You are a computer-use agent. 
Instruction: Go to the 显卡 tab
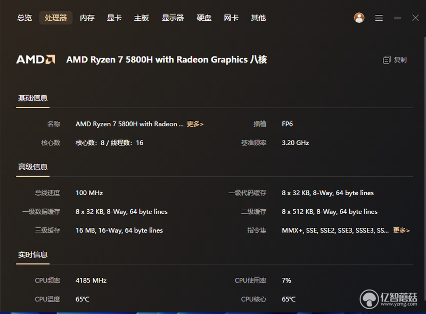114,18
